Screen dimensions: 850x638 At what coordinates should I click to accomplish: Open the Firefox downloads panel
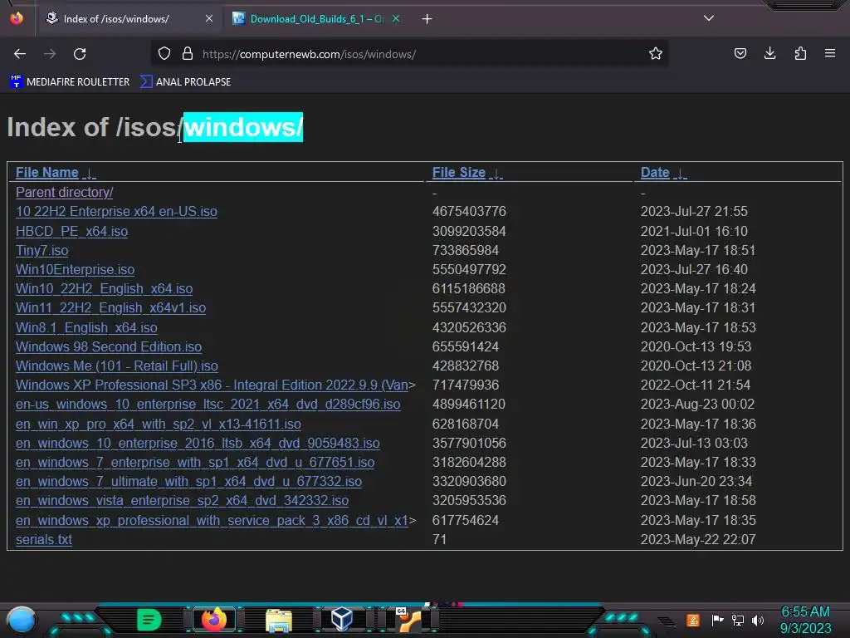point(769,54)
